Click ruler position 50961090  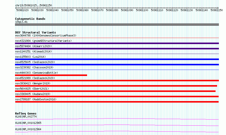pos(127,10)
